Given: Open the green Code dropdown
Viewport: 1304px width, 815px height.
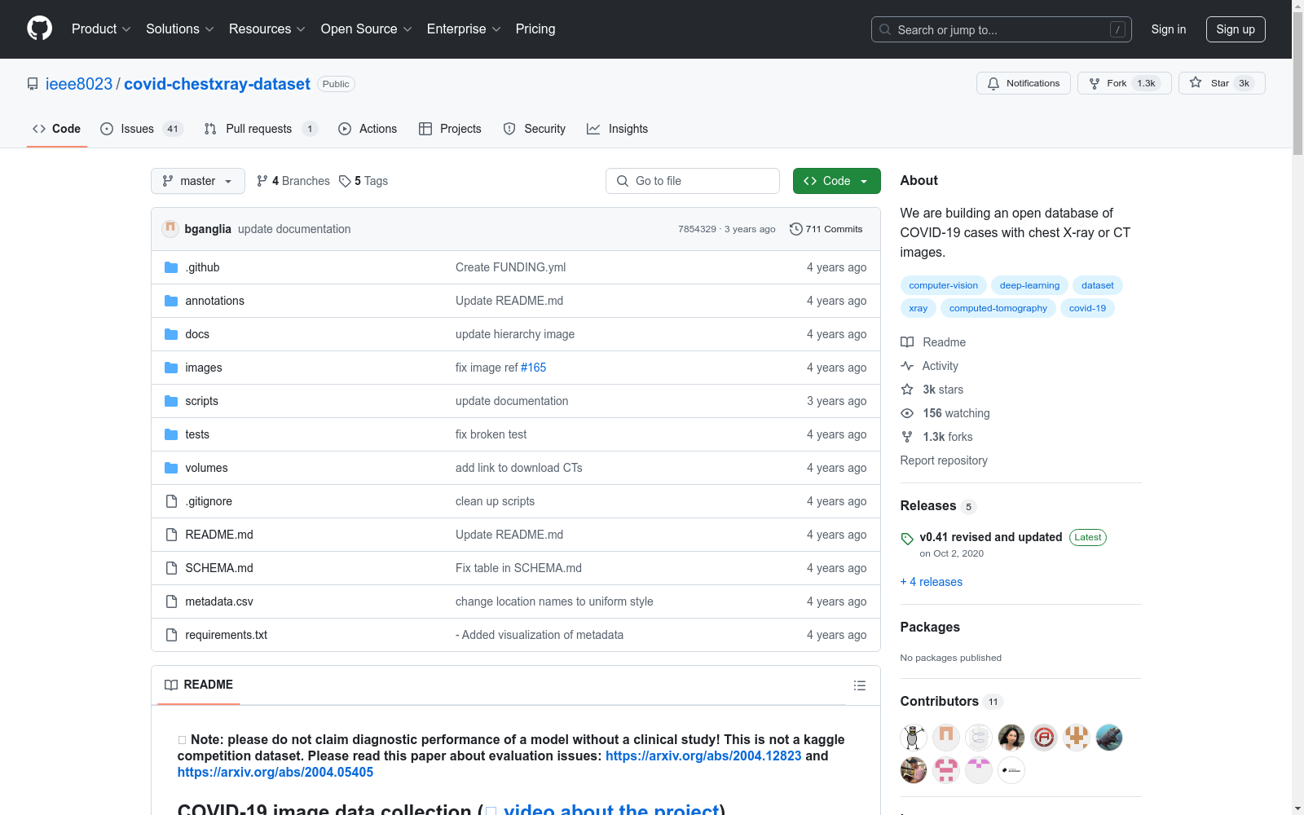Looking at the screenshot, I should (836, 181).
